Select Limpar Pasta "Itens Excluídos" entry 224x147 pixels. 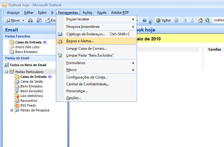point(97,55)
